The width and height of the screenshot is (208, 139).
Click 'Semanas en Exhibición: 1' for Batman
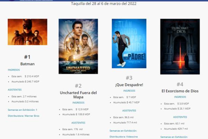[x=23, y=110]
